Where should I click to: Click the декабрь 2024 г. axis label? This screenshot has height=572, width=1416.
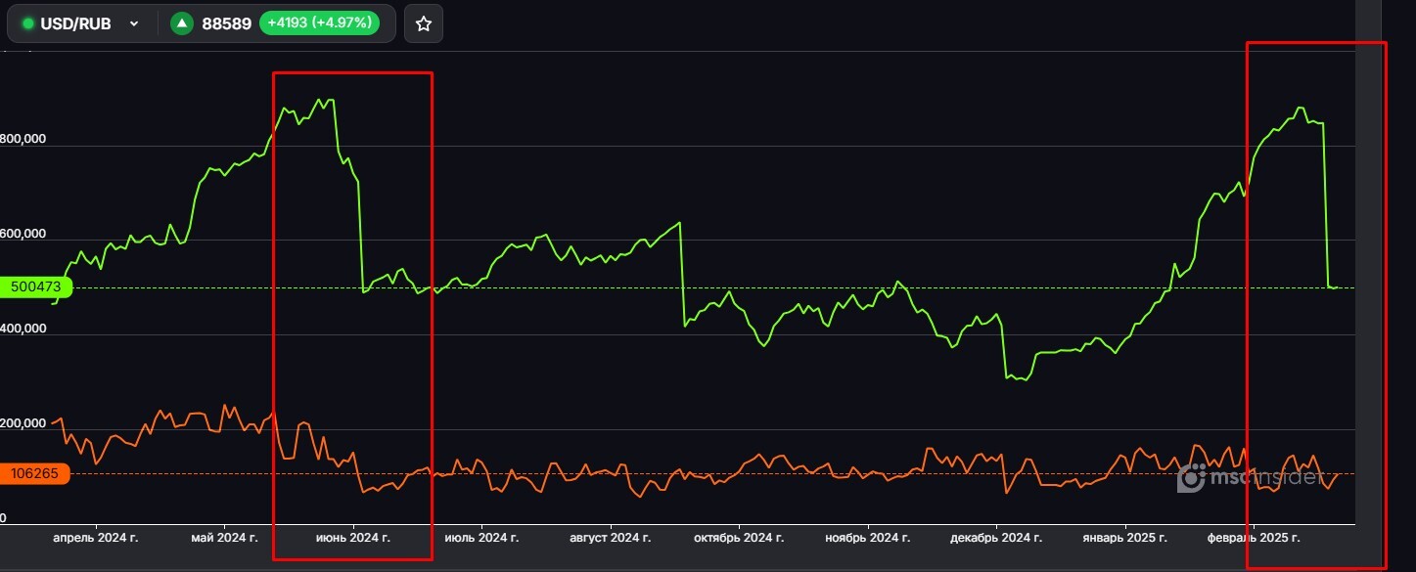coord(996,538)
